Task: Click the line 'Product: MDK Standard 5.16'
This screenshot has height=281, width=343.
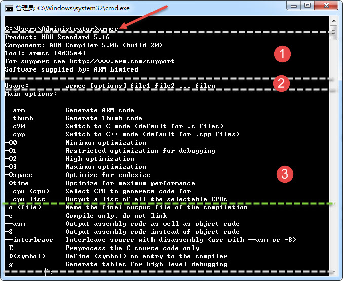Action: [57, 37]
